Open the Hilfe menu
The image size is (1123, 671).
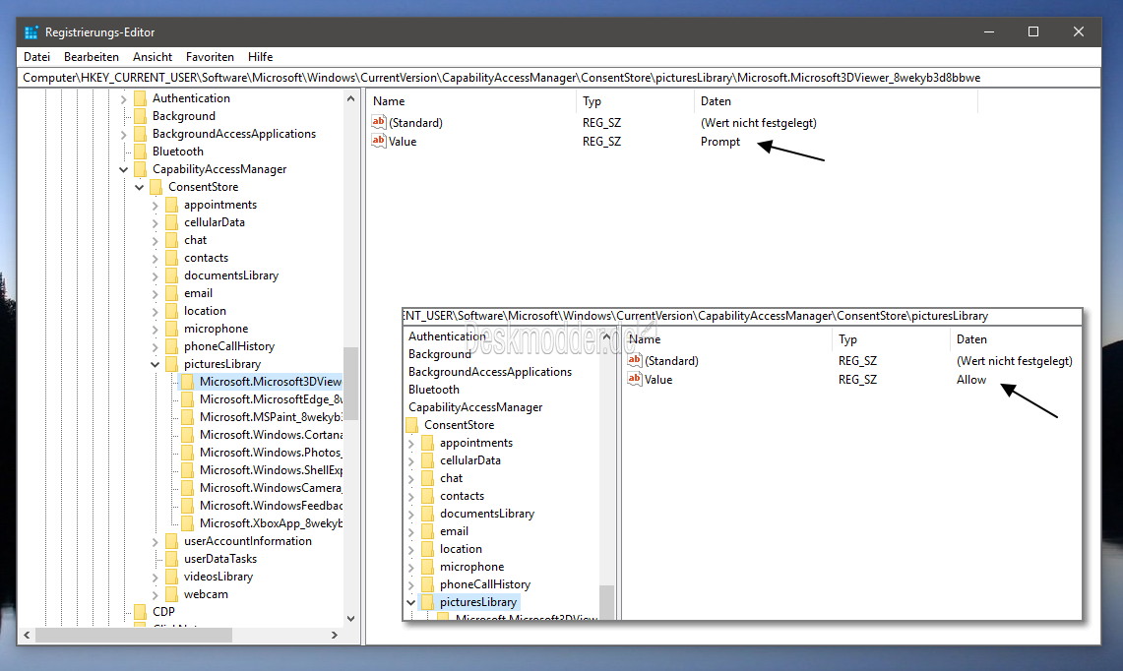[x=260, y=57]
